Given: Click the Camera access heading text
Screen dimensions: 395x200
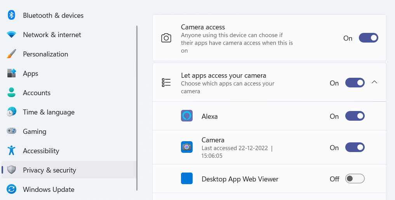Looking at the screenshot, I should pos(203,27).
